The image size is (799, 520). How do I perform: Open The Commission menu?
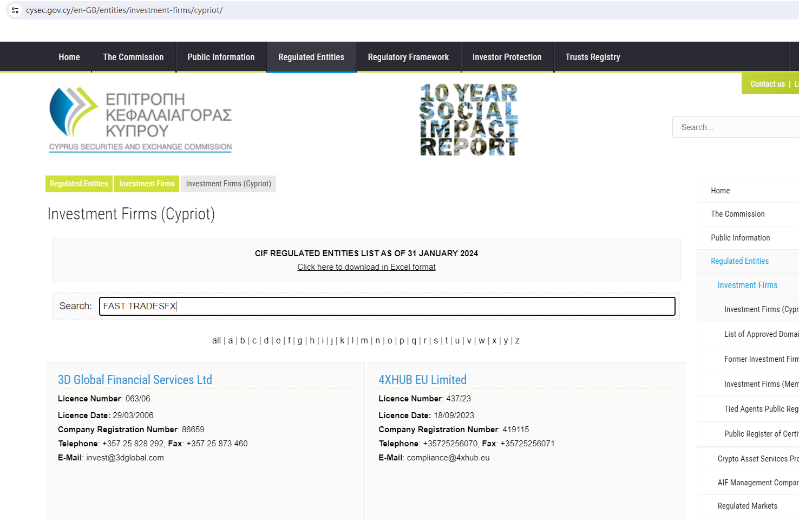pyautogui.click(x=133, y=57)
